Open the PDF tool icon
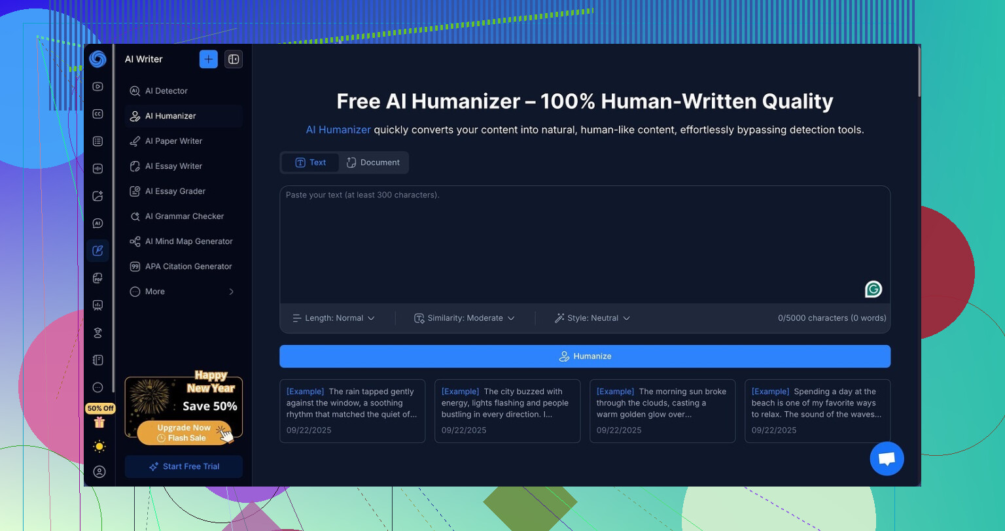This screenshot has height=531, width=1005. click(x=97, y=278)
